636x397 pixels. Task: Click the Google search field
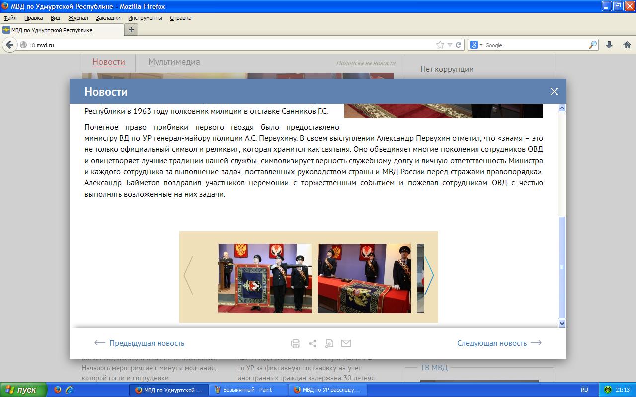click(x=536, y=45)
